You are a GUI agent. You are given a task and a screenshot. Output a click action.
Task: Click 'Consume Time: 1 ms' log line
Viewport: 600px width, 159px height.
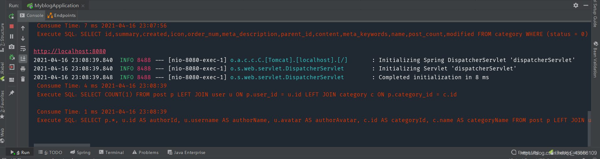click(102, 112)
